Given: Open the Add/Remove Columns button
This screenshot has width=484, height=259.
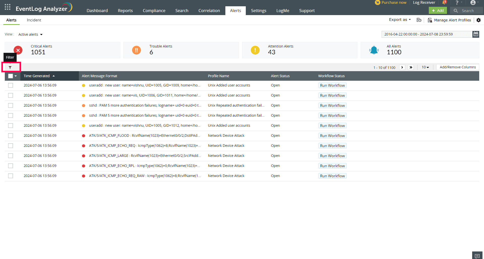Looking at the screenshot, I should click(457, 67).
